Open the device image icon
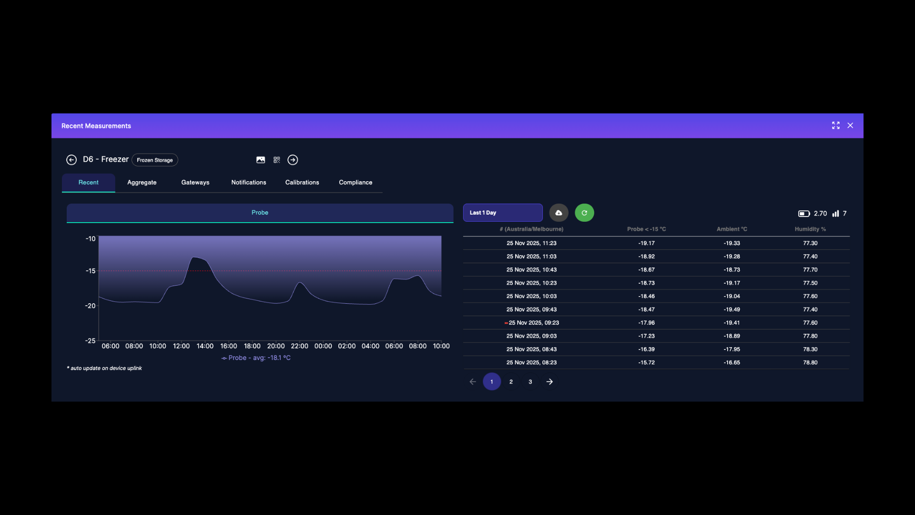Viewport: 915px width, 515px height. coord(261,160)
